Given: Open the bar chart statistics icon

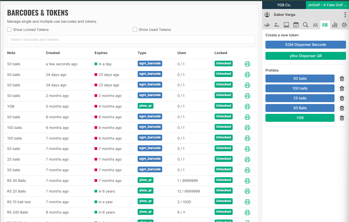Looking at the screenshot, I should click(x=335, y=25).
